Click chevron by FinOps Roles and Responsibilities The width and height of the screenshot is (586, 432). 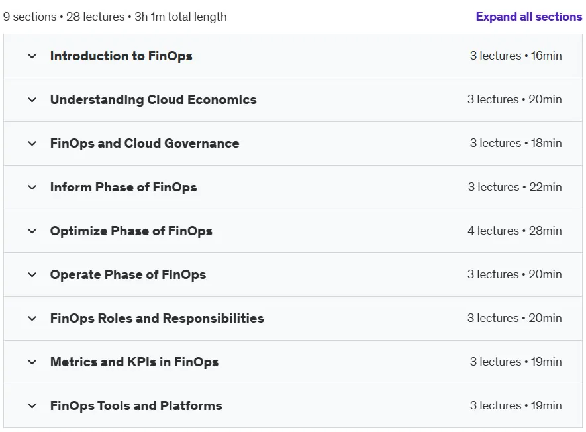coord(32,319)
